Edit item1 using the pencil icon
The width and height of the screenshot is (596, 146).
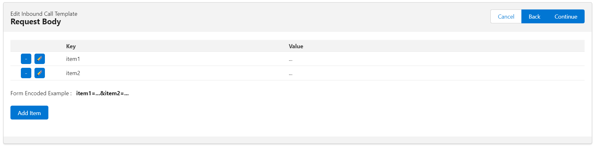[x=40, y=59]
